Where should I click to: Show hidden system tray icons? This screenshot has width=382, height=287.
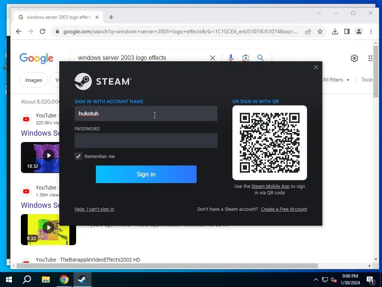pos(316,280)
